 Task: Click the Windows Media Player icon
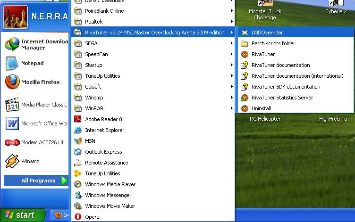tap(78, 184)
